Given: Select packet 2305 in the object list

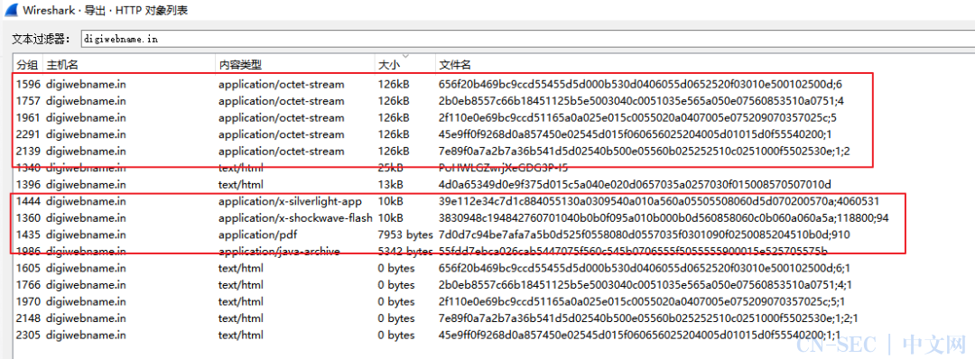Looking at the screenshot, I should click(27, 336).
